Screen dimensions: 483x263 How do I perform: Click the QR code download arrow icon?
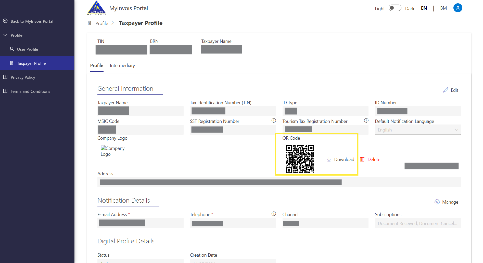(329, 159)
